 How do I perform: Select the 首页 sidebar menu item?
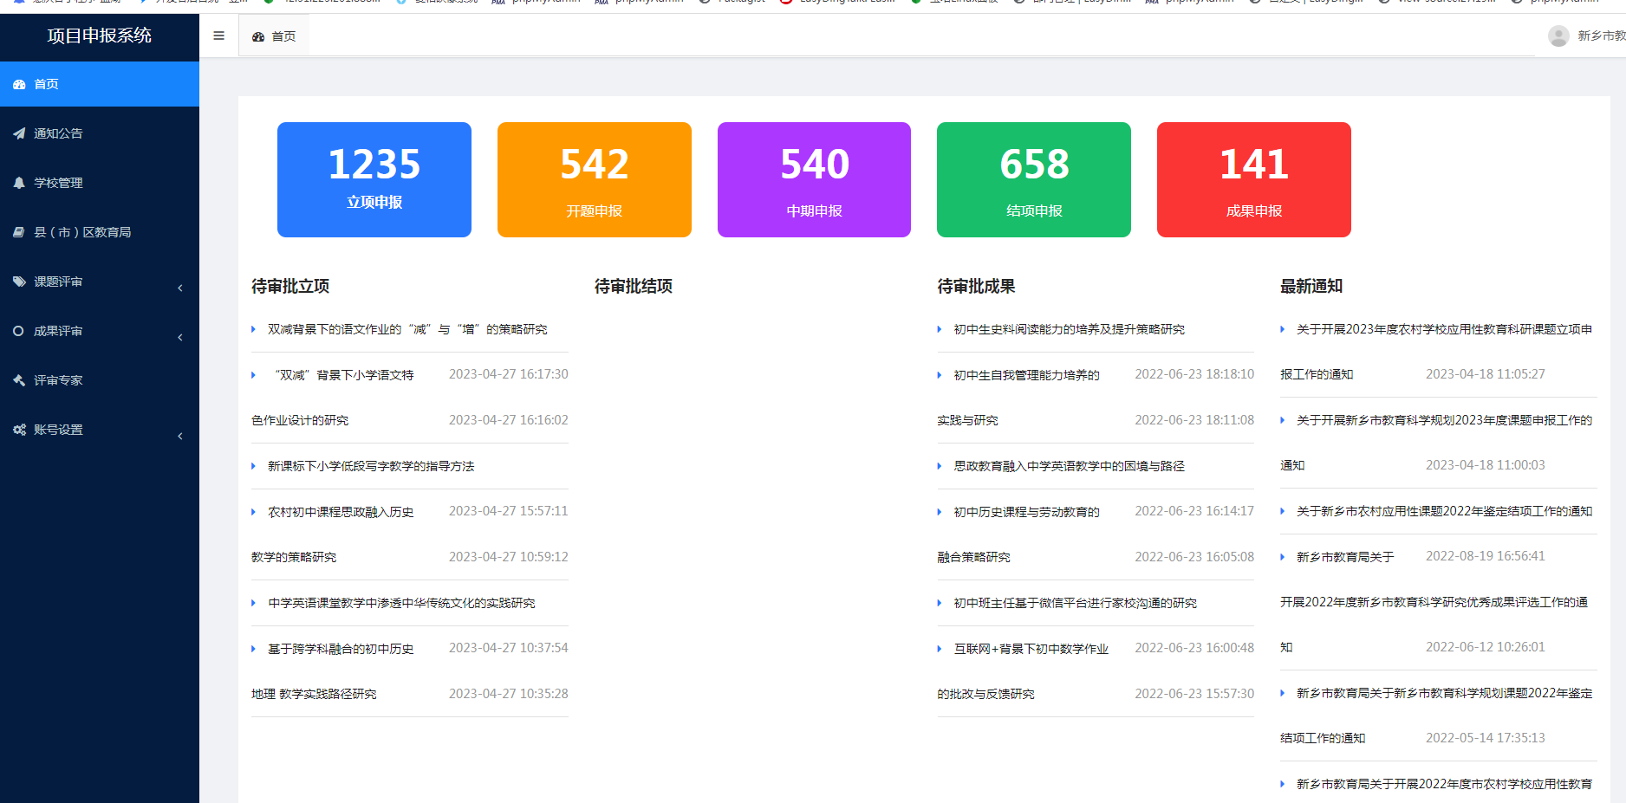[x=100, y=84]
